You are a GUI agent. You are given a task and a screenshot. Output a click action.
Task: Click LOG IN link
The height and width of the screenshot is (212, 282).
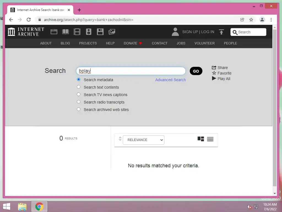pos(208,32)
